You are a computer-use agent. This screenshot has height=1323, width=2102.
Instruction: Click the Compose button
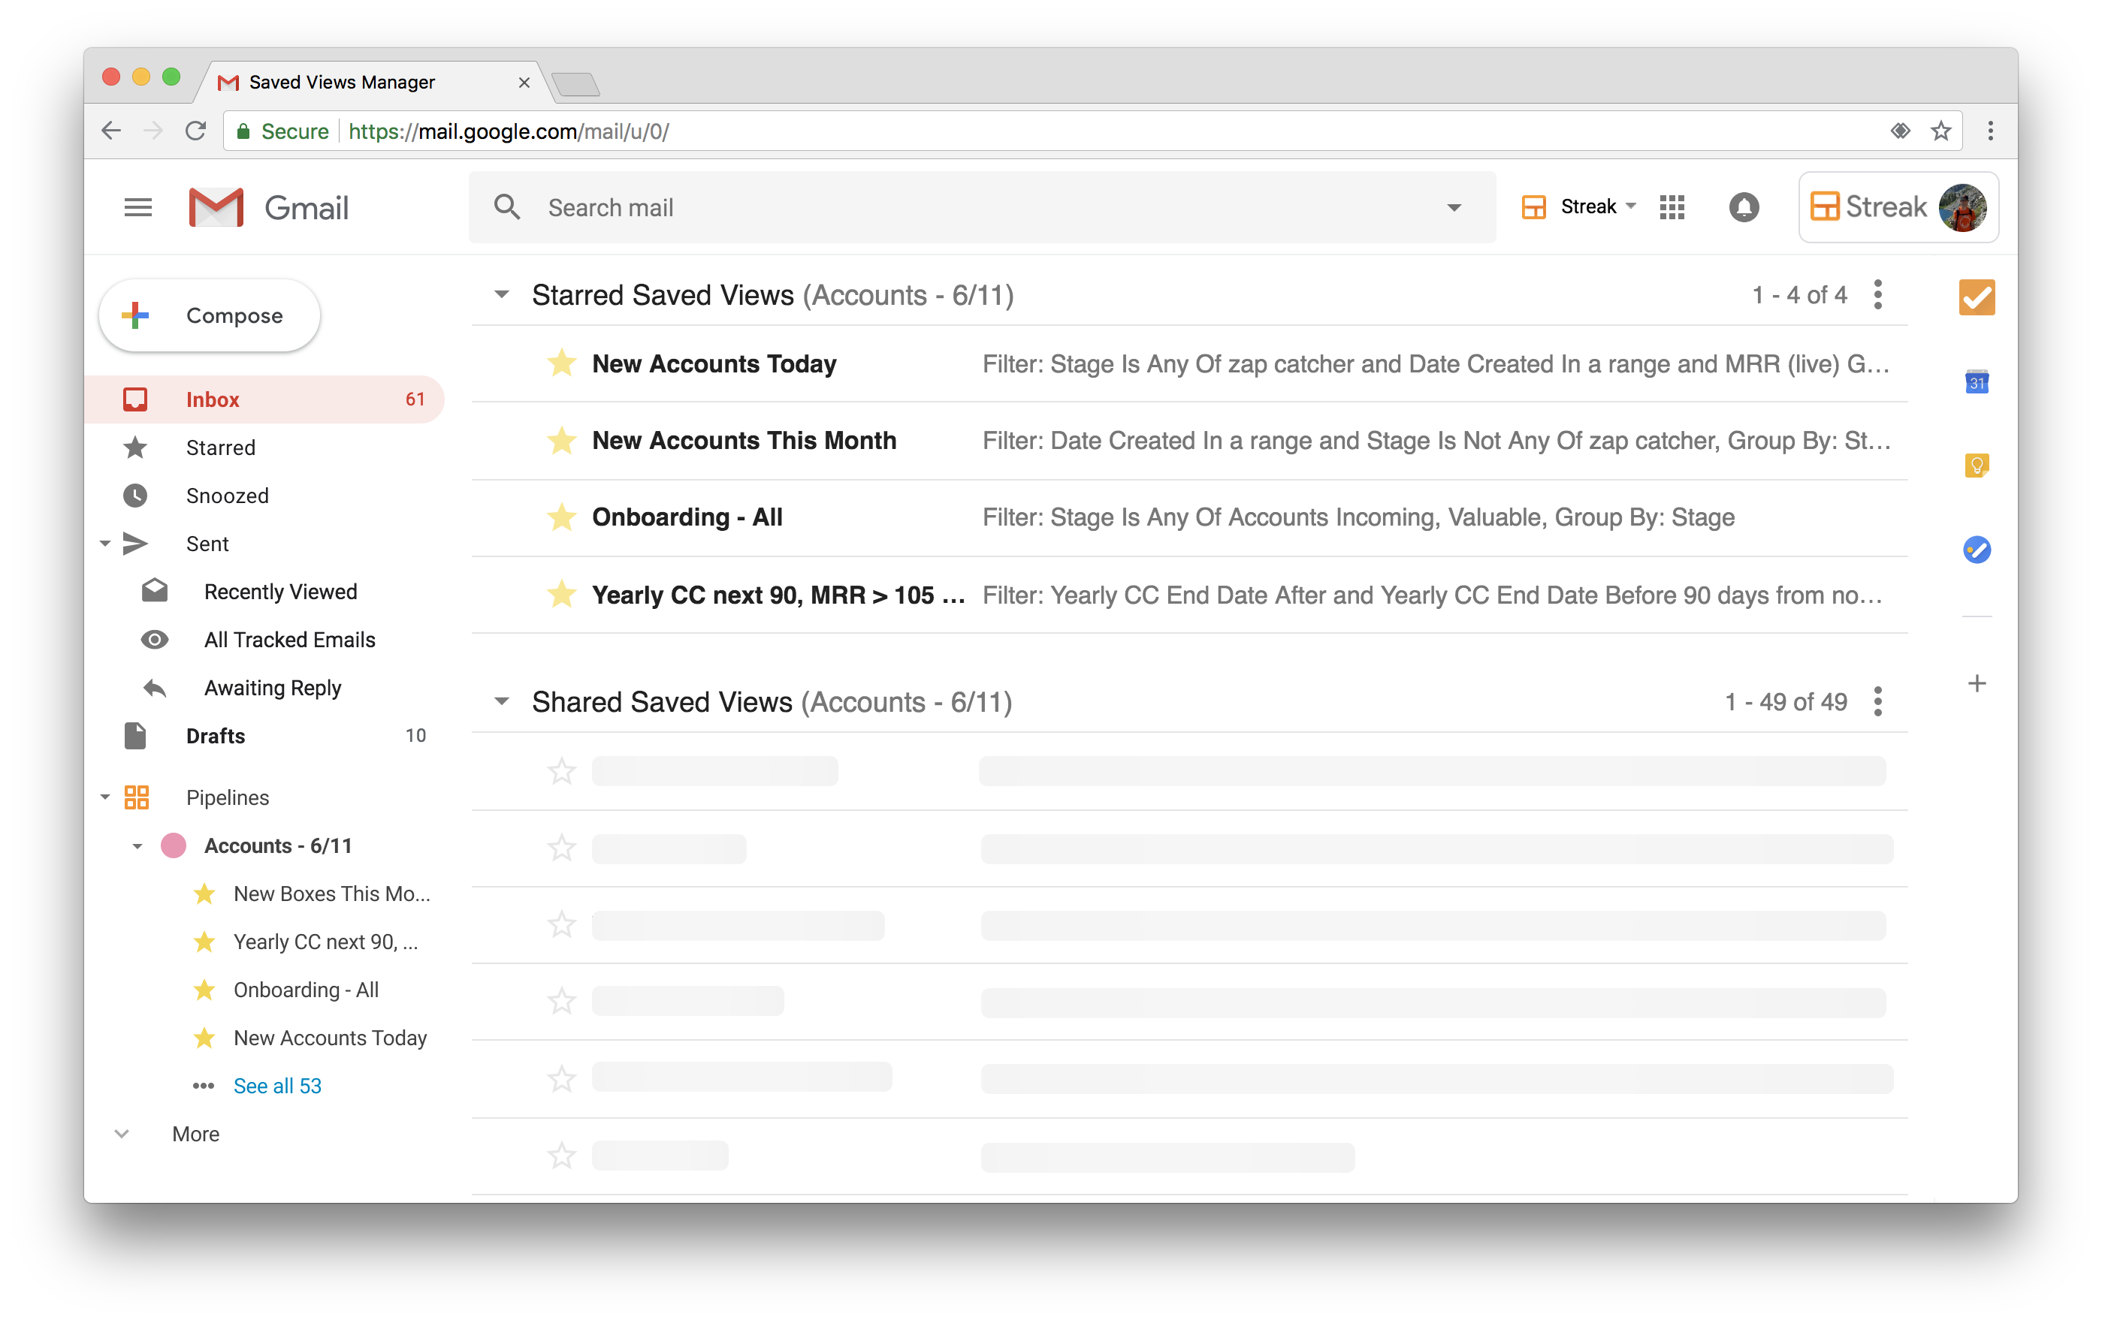click(x=210, y=315)
